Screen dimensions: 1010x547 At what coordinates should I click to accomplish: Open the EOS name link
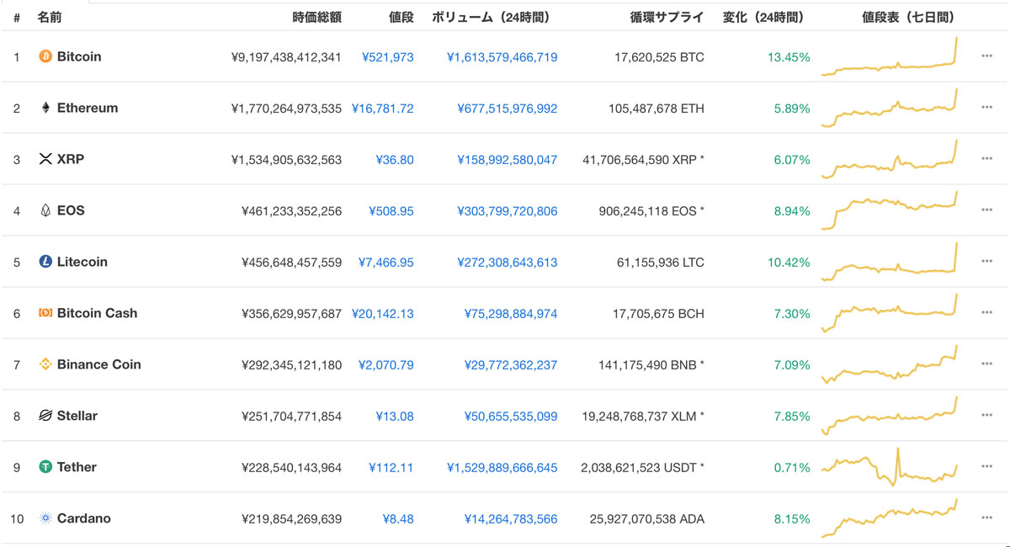point(71,210)
